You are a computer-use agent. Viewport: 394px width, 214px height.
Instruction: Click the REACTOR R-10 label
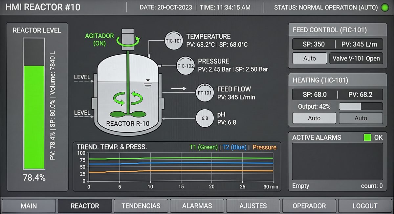click(x=128, y=124)
